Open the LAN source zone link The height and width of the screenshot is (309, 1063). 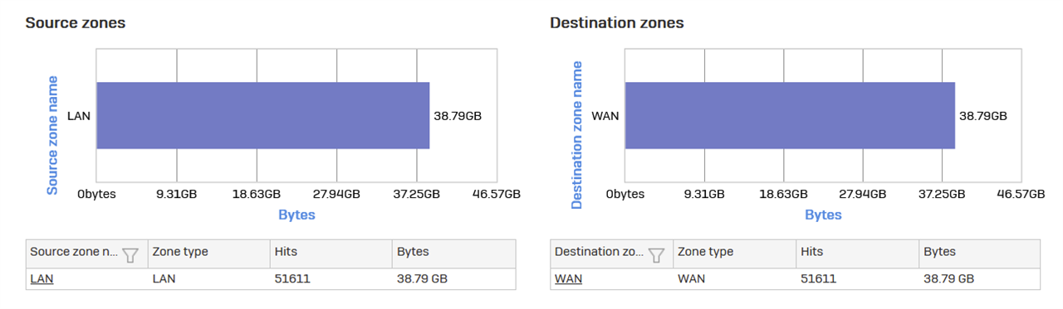point(42,279)
